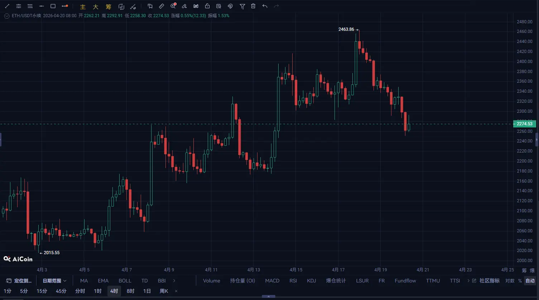
Task: Click the magnet snap icon
Action: (x=230, y=6)
